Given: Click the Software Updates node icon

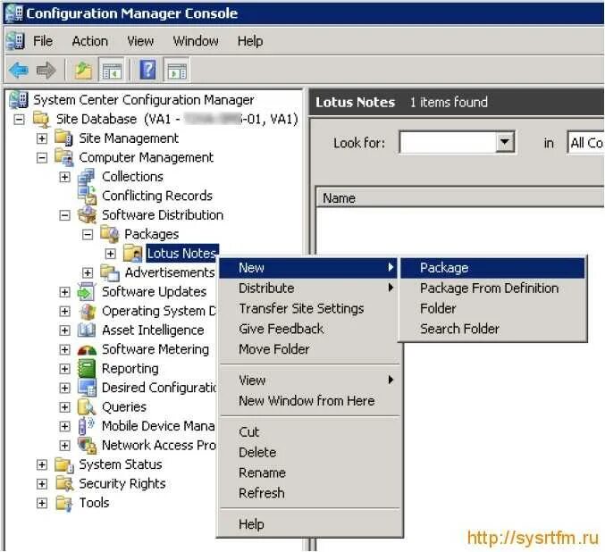Looking at the screenshot, I should [x=87, y=291].
